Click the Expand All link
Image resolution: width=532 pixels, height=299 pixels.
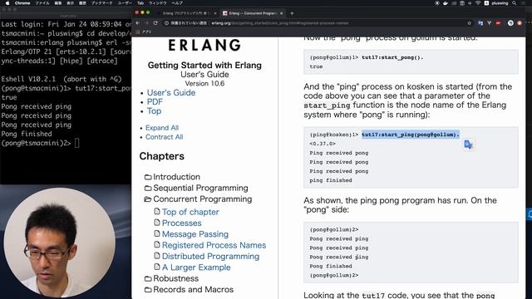coord(162,128)
